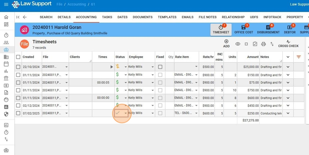Open the bank building sidebar icon
The width and height of the screenshot is (309, 155).
(x=6, y=78)
